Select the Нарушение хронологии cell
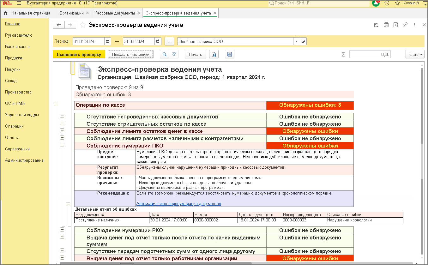This screenshot has height=265, width=428. [365, 220]
